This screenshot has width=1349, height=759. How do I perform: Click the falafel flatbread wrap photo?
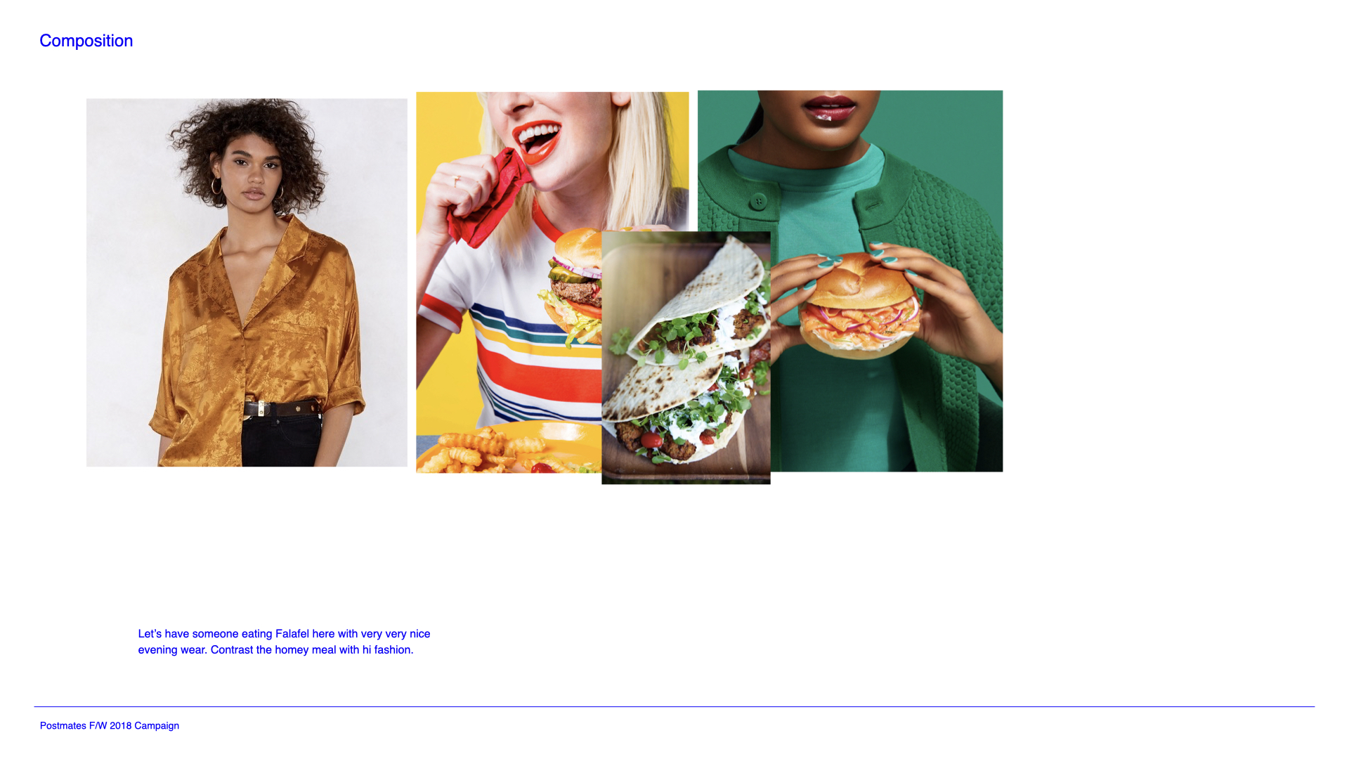(x=686, y=358)
